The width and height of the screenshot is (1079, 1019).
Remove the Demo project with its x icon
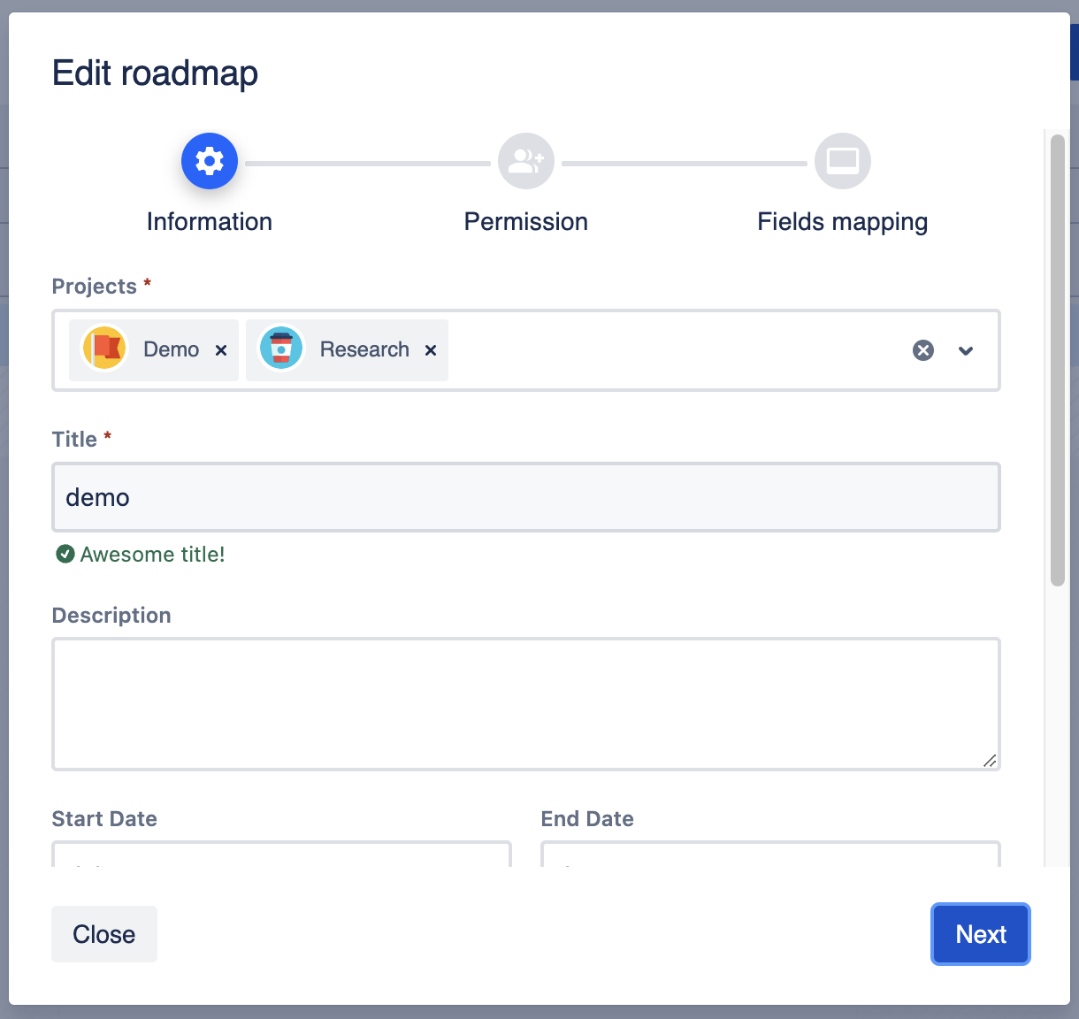[221, 350]
